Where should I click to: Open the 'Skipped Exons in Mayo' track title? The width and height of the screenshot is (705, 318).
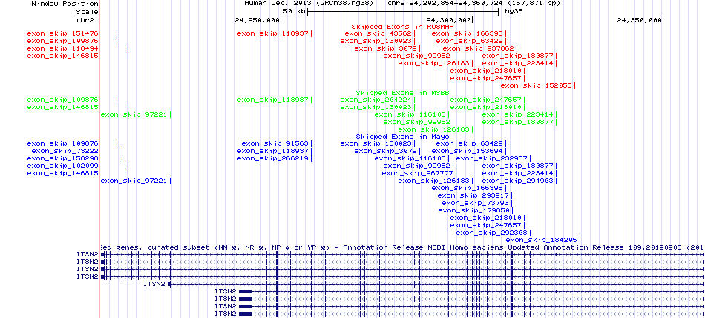point(391,137)
